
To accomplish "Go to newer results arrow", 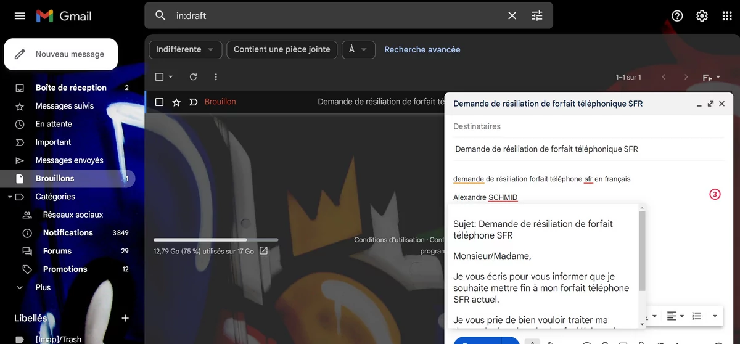I will [664, 77].
